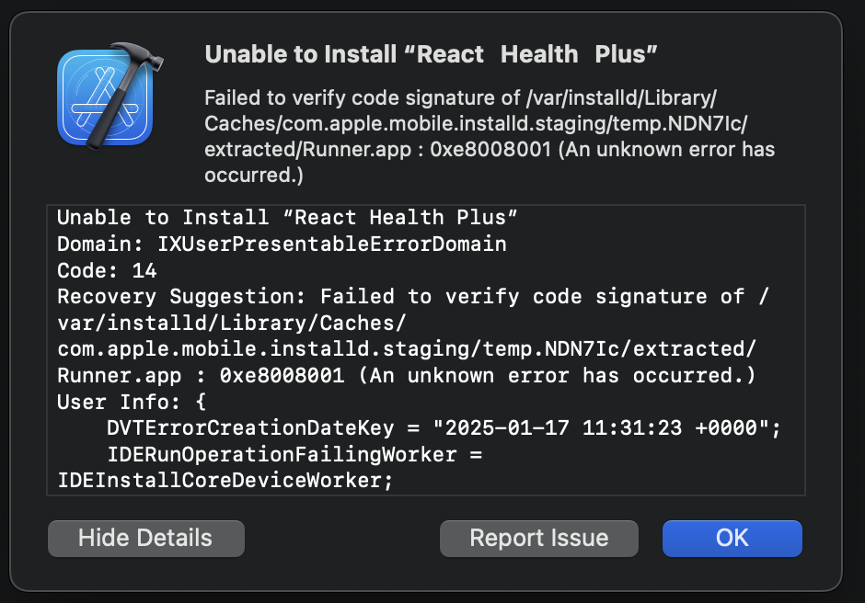
Task: Click the "User Info: {" line
Action: pos(133,403)
